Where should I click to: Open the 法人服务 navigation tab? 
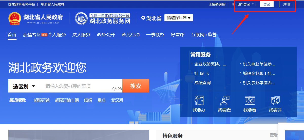click(x=81, y=35)
